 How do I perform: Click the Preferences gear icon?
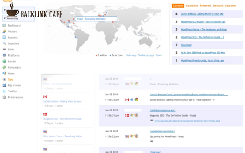[4, 97]
